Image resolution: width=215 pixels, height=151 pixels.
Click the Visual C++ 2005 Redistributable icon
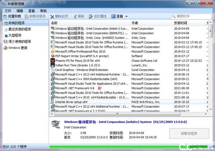tap(53, 79)
